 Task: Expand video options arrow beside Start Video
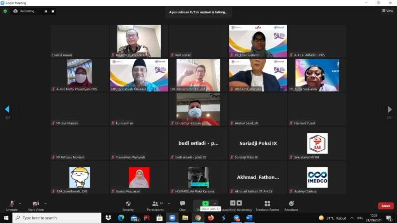click(x=45, y=203)
